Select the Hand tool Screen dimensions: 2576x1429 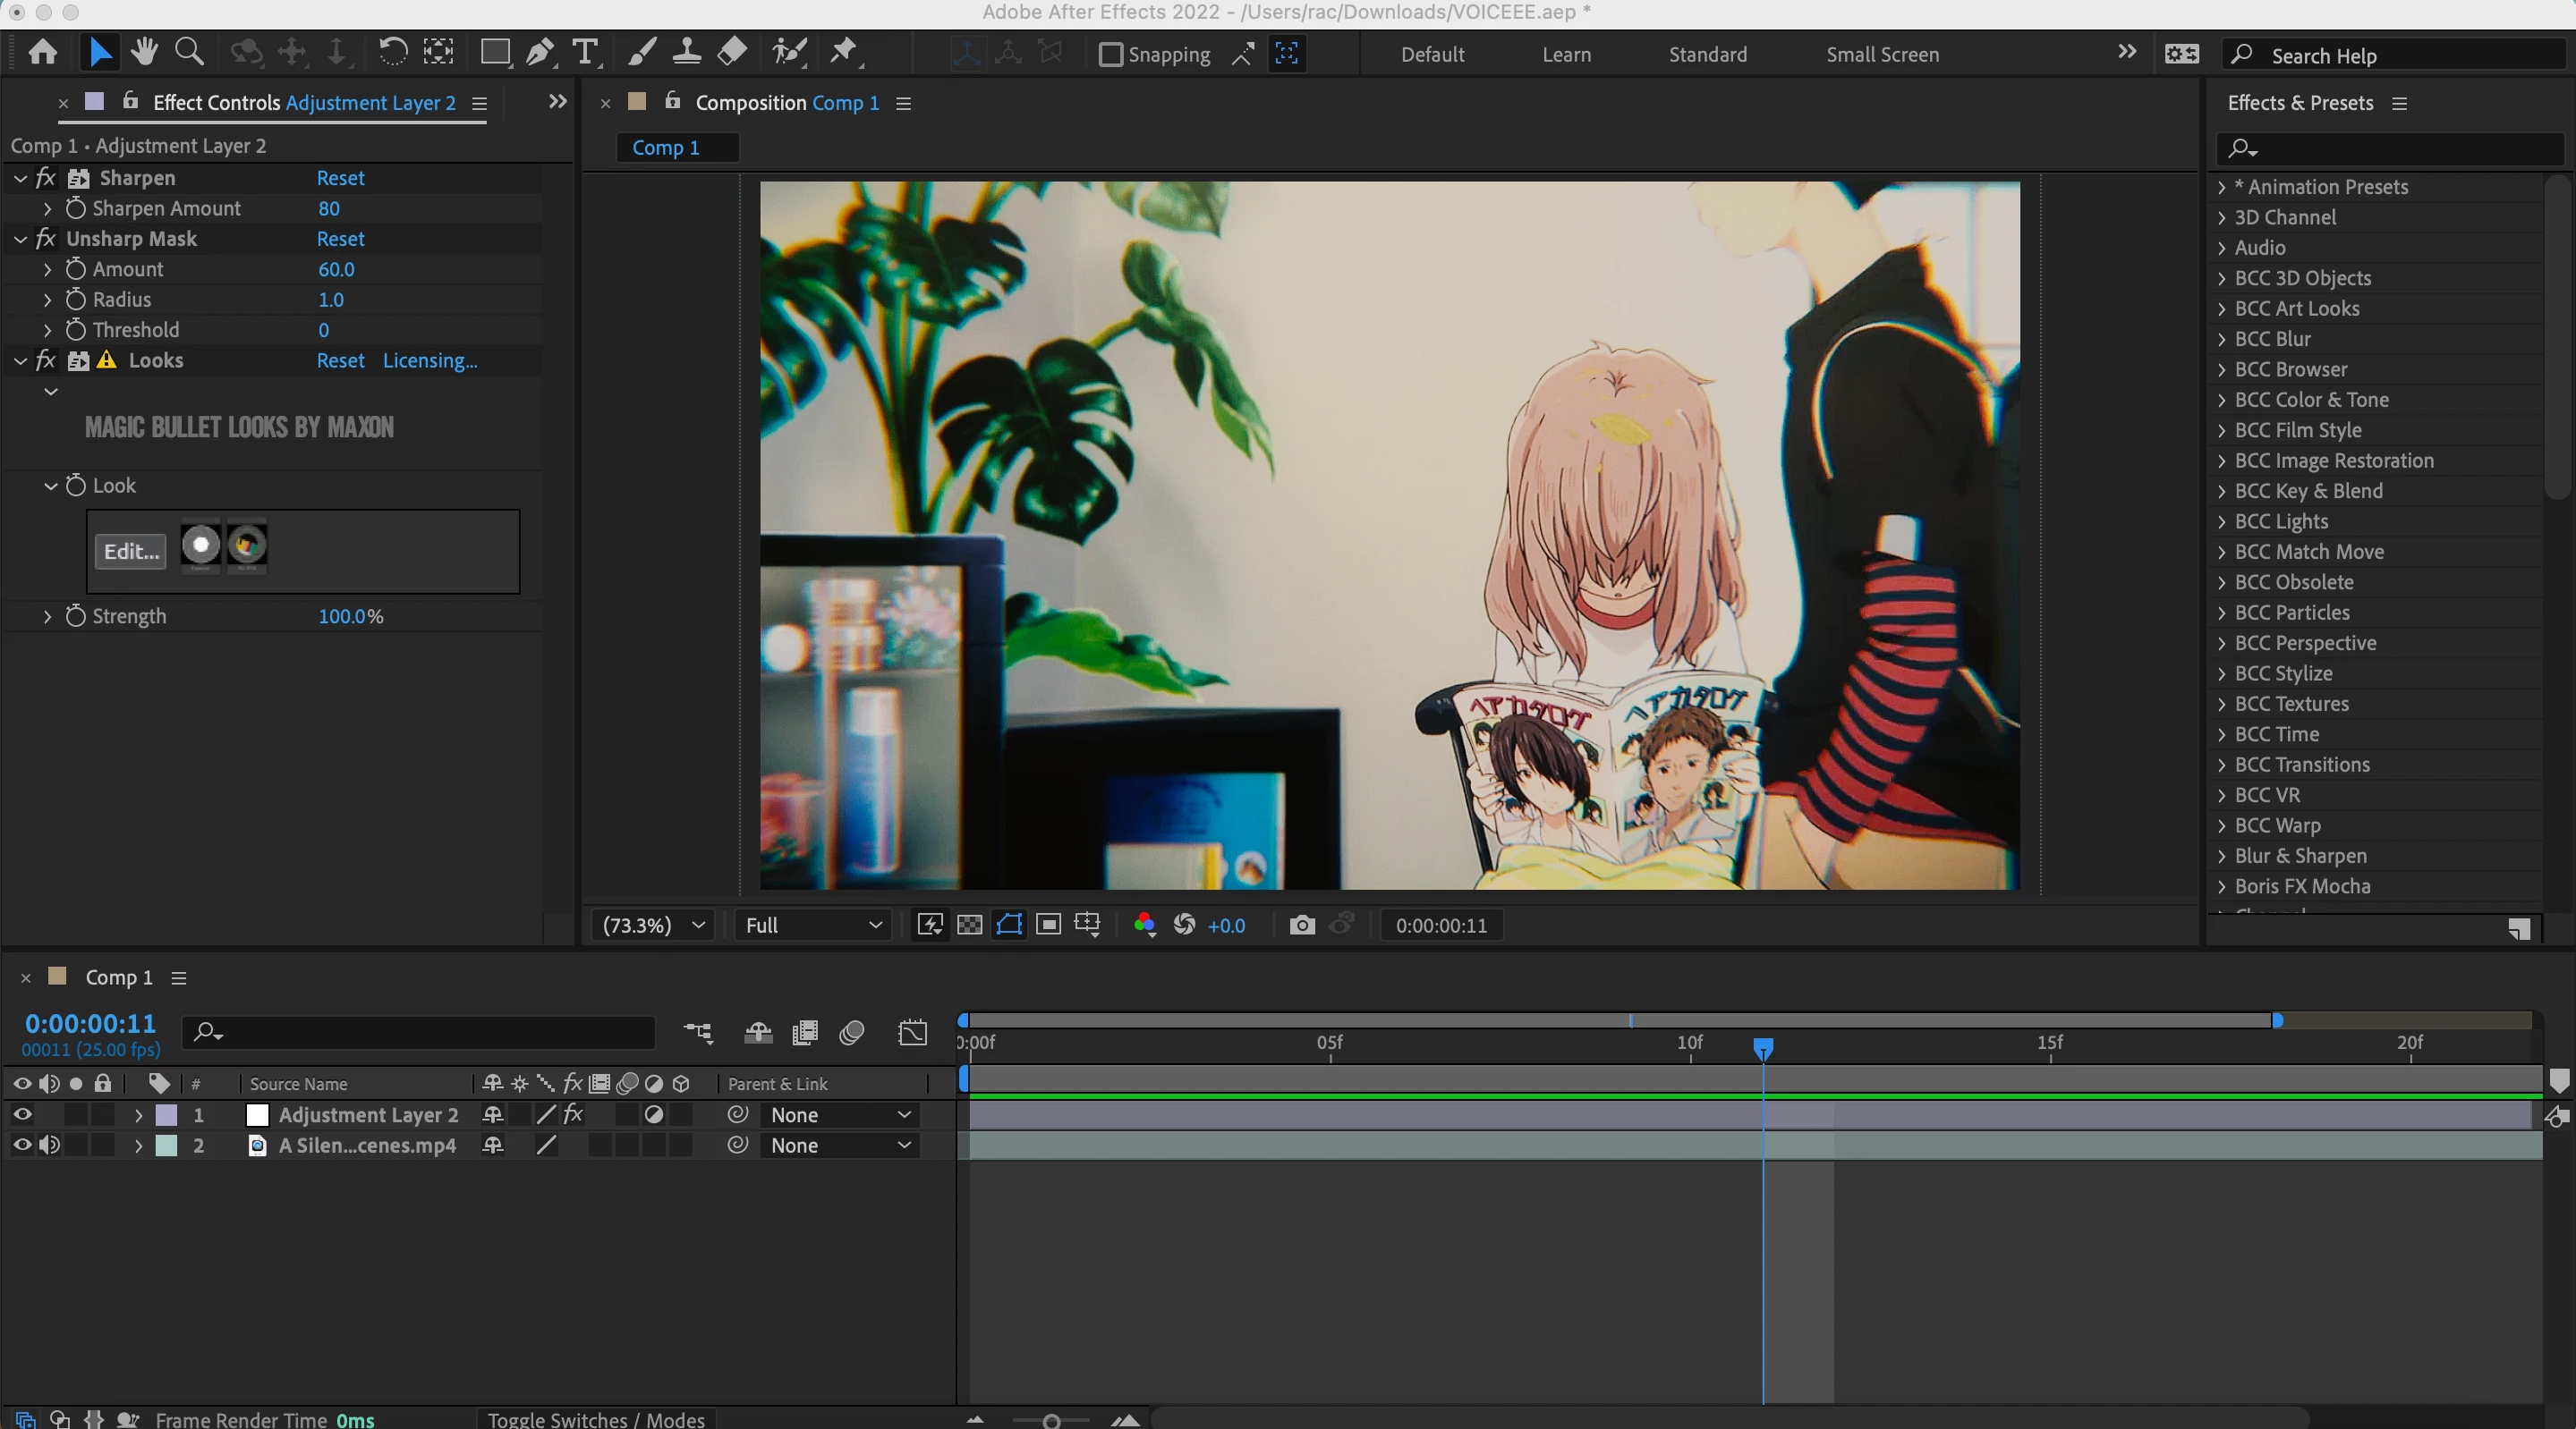coord(144,52)
